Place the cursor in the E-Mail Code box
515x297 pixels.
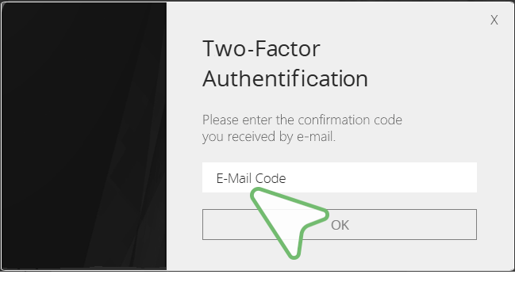coord(340,177)
